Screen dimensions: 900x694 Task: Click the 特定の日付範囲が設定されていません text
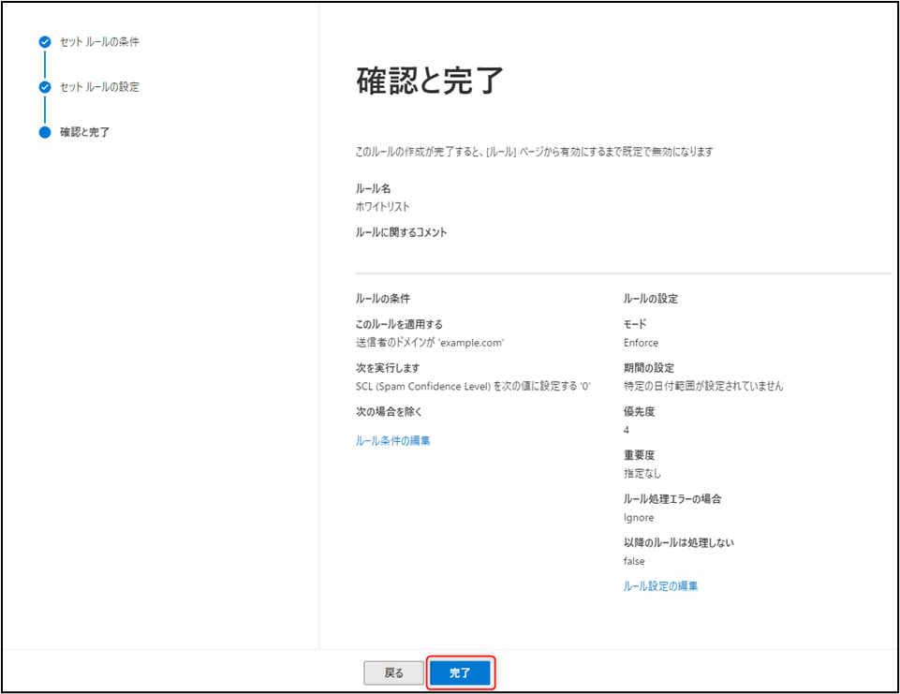(703, 386)
